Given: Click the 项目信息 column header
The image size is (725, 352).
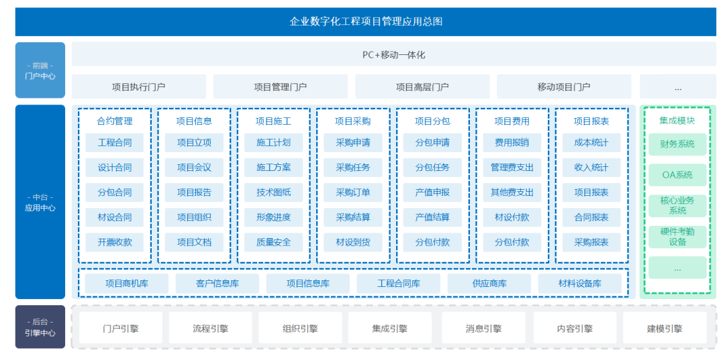Looking at the screenshot, I should [x=194, y=121].
